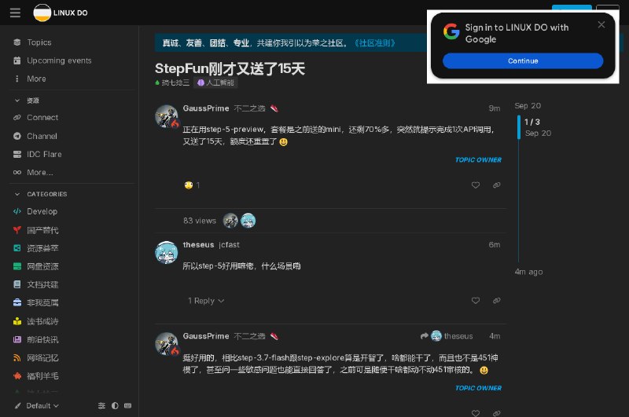
Task: Open sidebar customization sliders icon
Action: point(102,406)
